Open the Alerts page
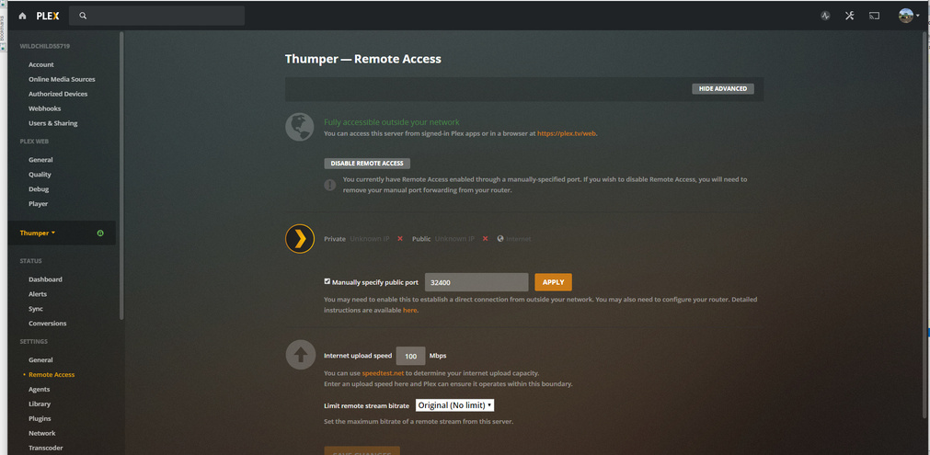The width and height of the screenshot is (930, 455). tap(38, 294)
